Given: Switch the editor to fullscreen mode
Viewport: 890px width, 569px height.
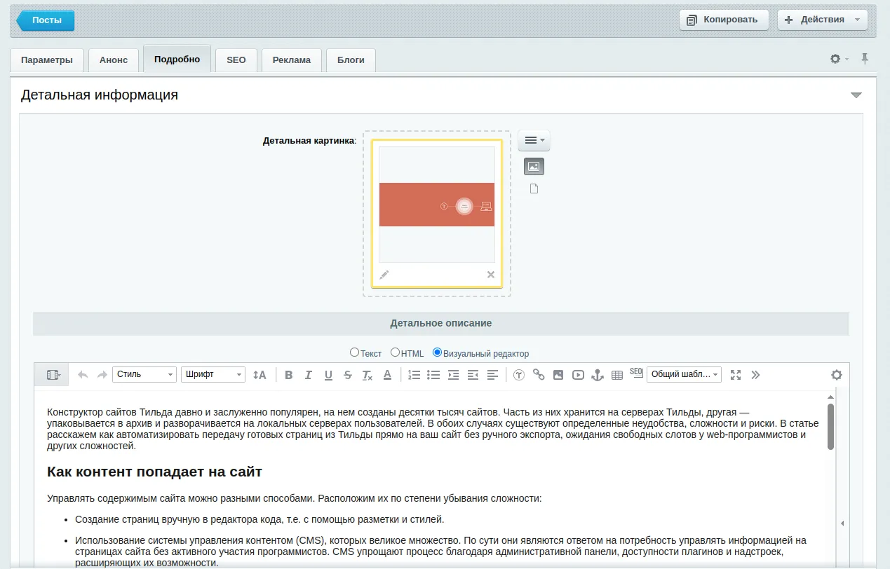Looking at the screenshot, I should coord(735,375).
